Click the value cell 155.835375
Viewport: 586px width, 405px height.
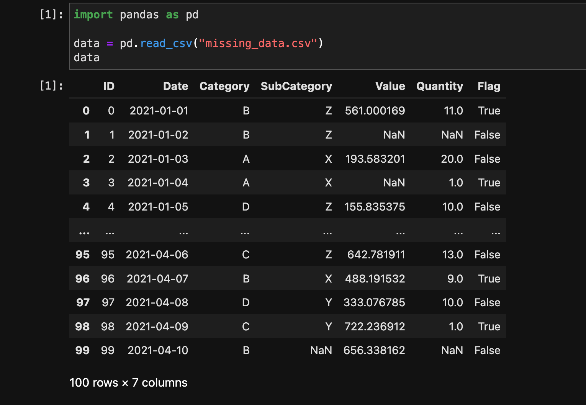tap(375, 207)
